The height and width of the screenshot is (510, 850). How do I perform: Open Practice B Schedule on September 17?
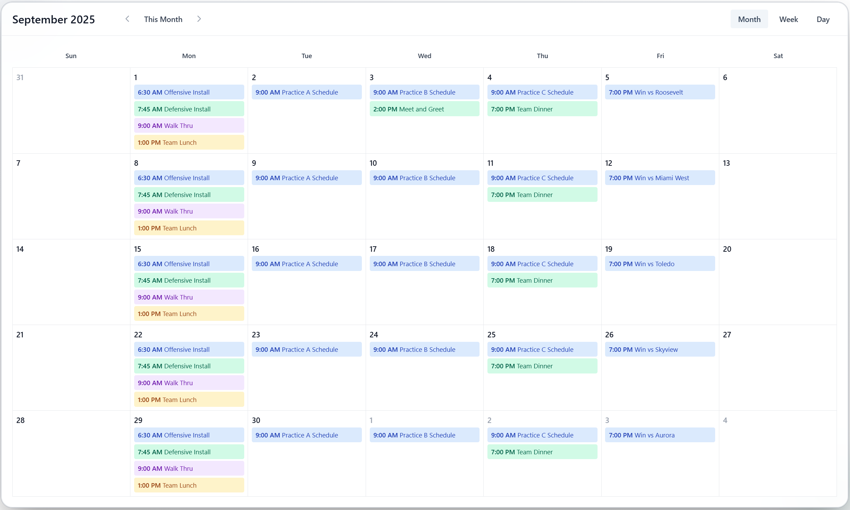click(424, 264)
